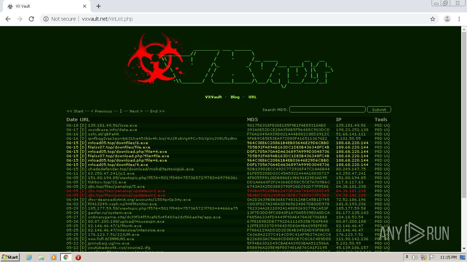
Task: Open qto.top/files/penelop/5.exe entry
Action: tap(116, 186)
